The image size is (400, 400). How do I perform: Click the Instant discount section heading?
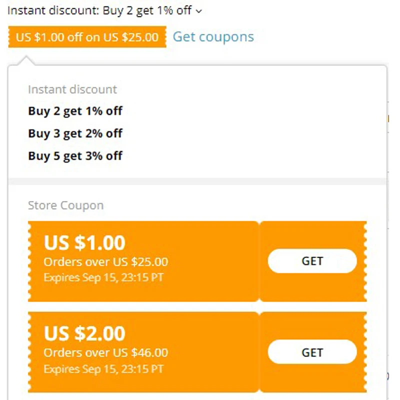click(x=72, y=89)
